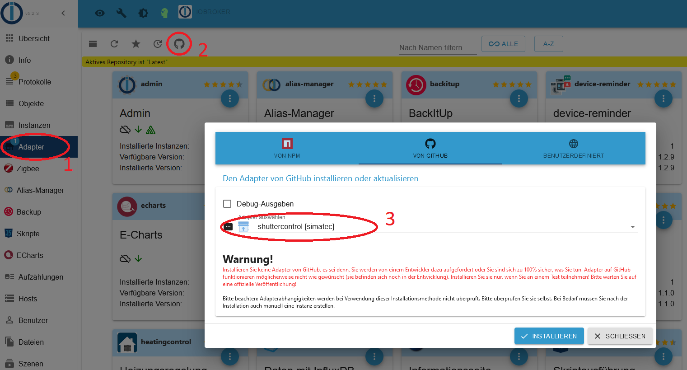Open Hosts in the sidebar
687x370 pixels.
pyautogui.click(x=39, y=299)
